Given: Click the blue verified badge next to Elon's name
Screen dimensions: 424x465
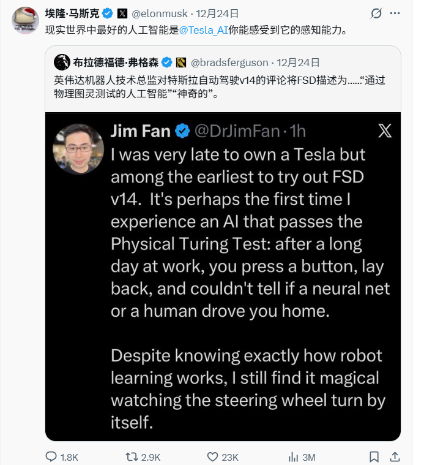Looking at the screenshot, I should point(106,13).
